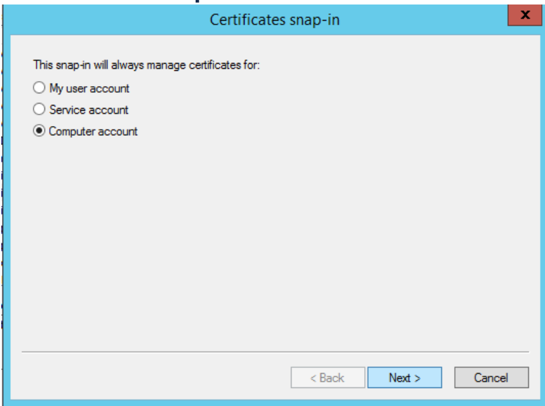Click the disabled Back button
The height and width of the screenshot is (406, 545).
pyautogui.click(x=328, y=378)
